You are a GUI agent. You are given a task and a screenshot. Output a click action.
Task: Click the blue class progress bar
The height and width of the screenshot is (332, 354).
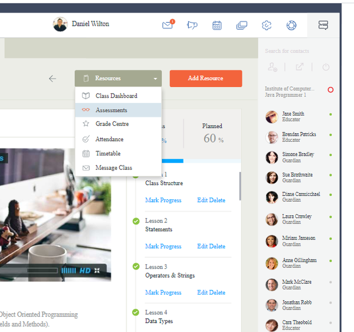click(172, 161)
